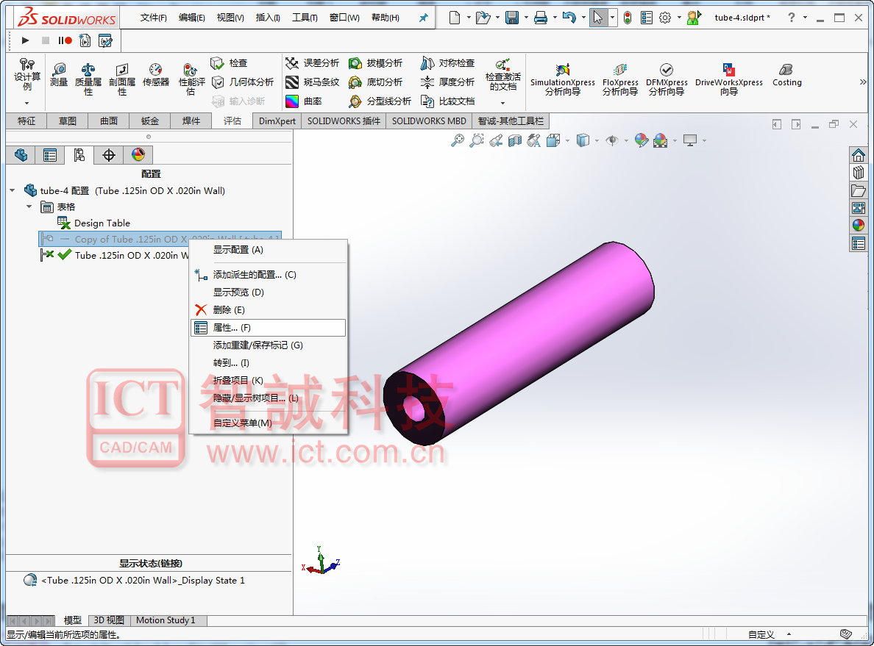This screenshot has height=646, width=874.
Task: Click the Check (检查) tool
Action: tap(229, 63)
